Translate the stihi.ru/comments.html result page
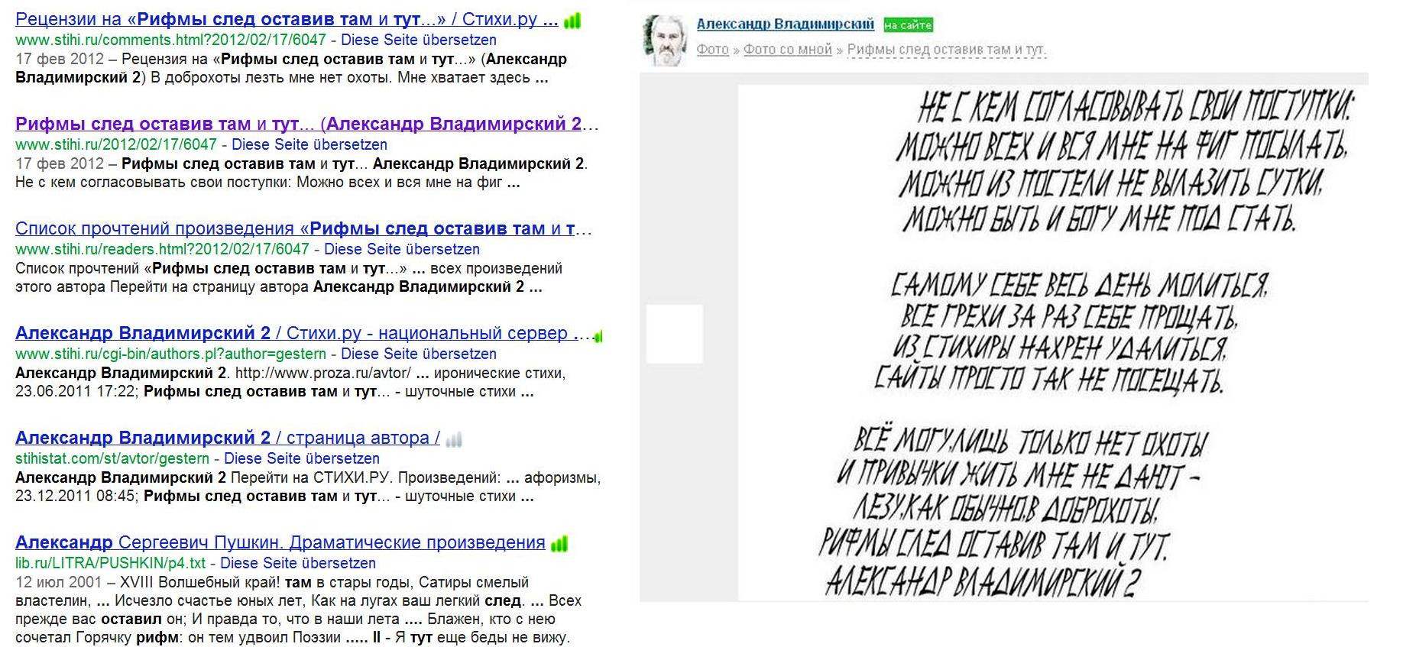This screenshot has height=647, width=1403. (418, 40)
